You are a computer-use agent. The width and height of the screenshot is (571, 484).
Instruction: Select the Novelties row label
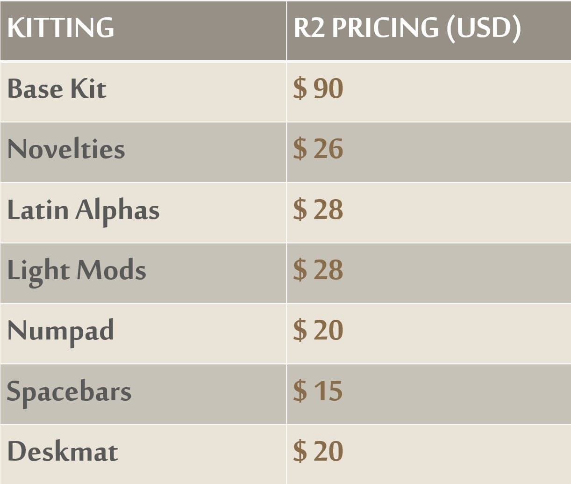click(x=66, y=149)
